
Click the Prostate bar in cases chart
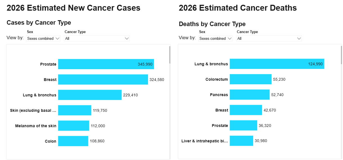tap(106, 64)
